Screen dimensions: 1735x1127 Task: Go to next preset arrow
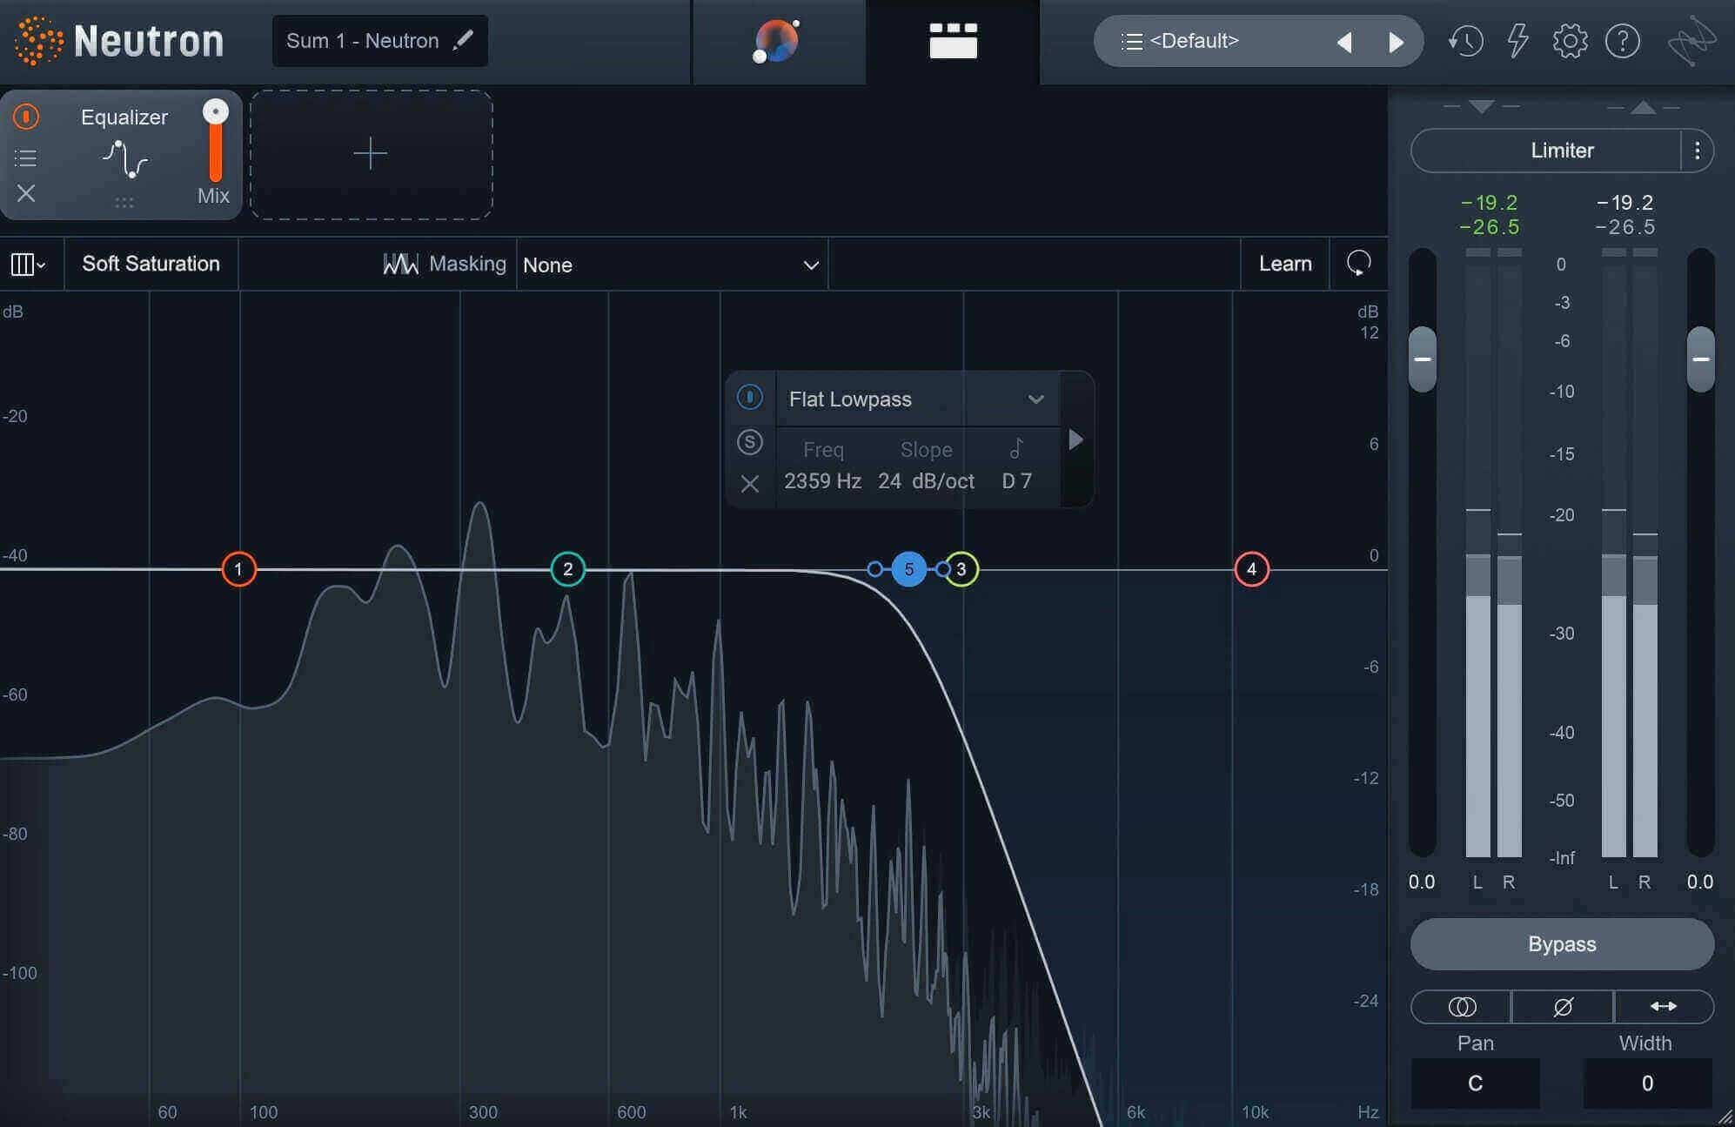coord(1396,42)
